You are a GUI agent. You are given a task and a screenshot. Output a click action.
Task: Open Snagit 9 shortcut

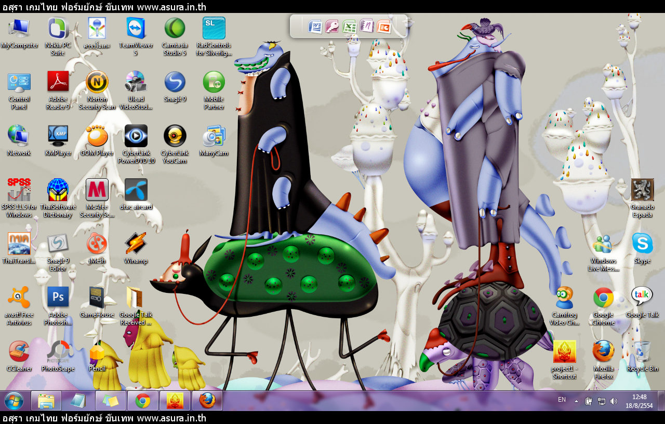pyautogui.click(x=175, y=87)
